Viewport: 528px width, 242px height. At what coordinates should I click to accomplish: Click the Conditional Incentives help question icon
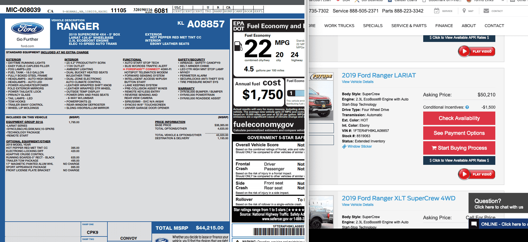click(467, 107)
